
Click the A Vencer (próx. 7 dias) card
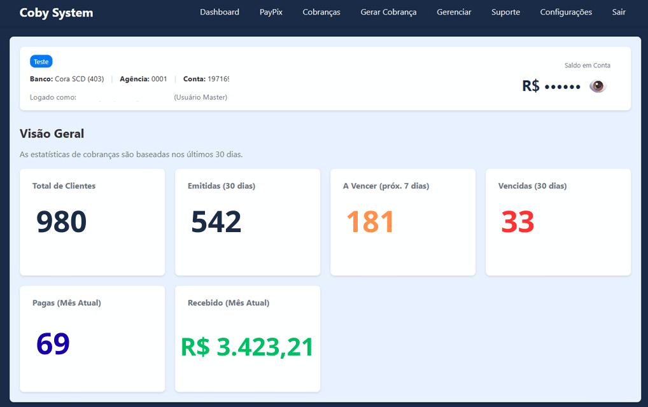pyautogui.click(x=402, y=221)
